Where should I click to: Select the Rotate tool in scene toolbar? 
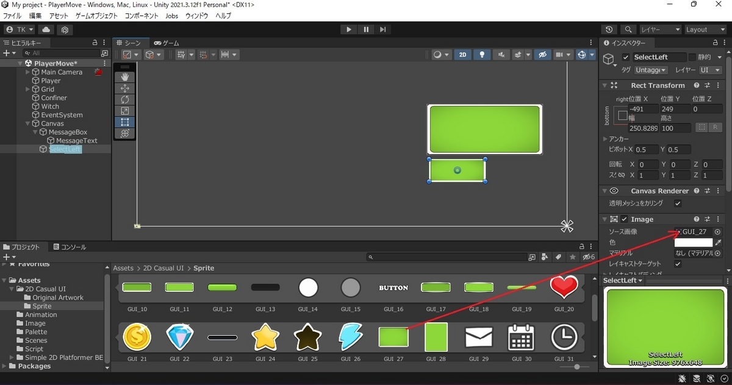click(x=125, y=99)
